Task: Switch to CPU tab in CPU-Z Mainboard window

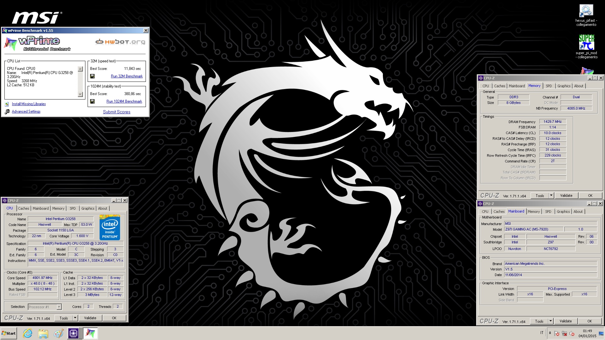Action: [485, 212]
